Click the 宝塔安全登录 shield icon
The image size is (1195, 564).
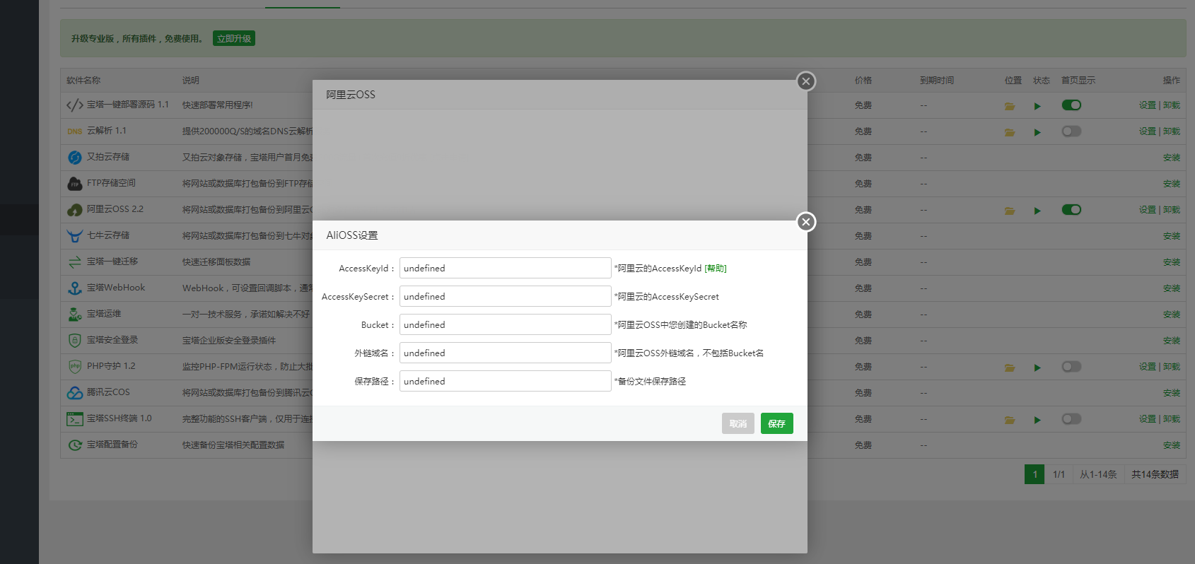75,341
